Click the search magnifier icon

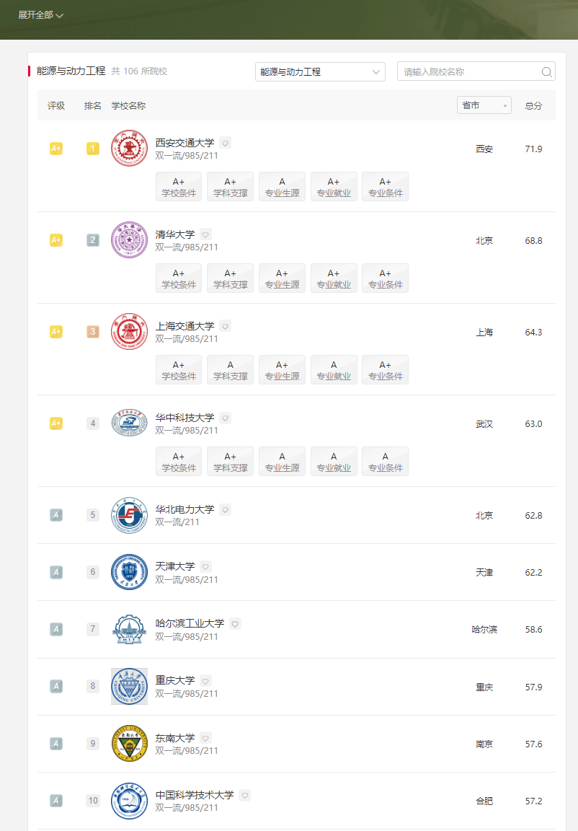[x=547, y=72]
